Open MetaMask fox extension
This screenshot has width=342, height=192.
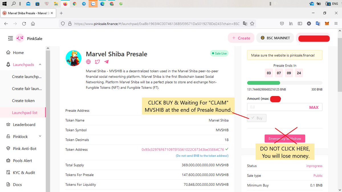tap(327, 24)
